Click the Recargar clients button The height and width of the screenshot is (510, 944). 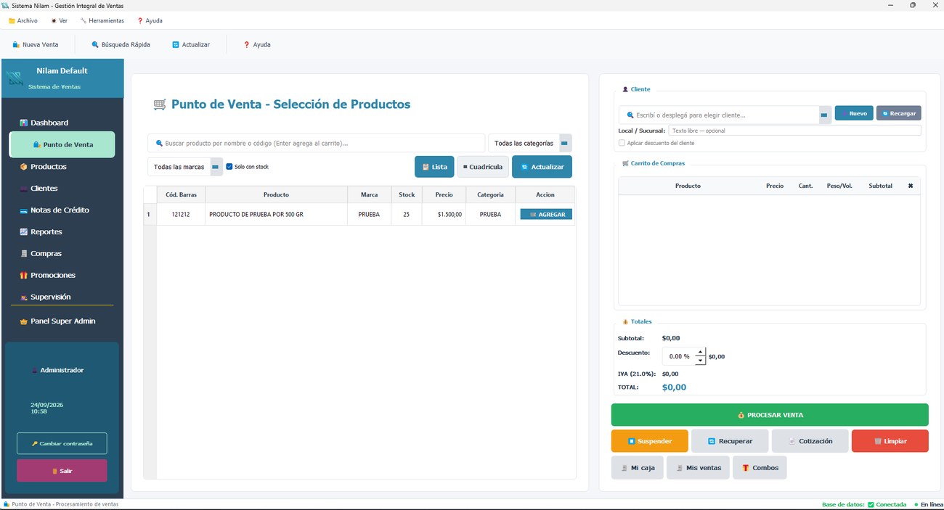pyautogui.click(x=899, y=113)
